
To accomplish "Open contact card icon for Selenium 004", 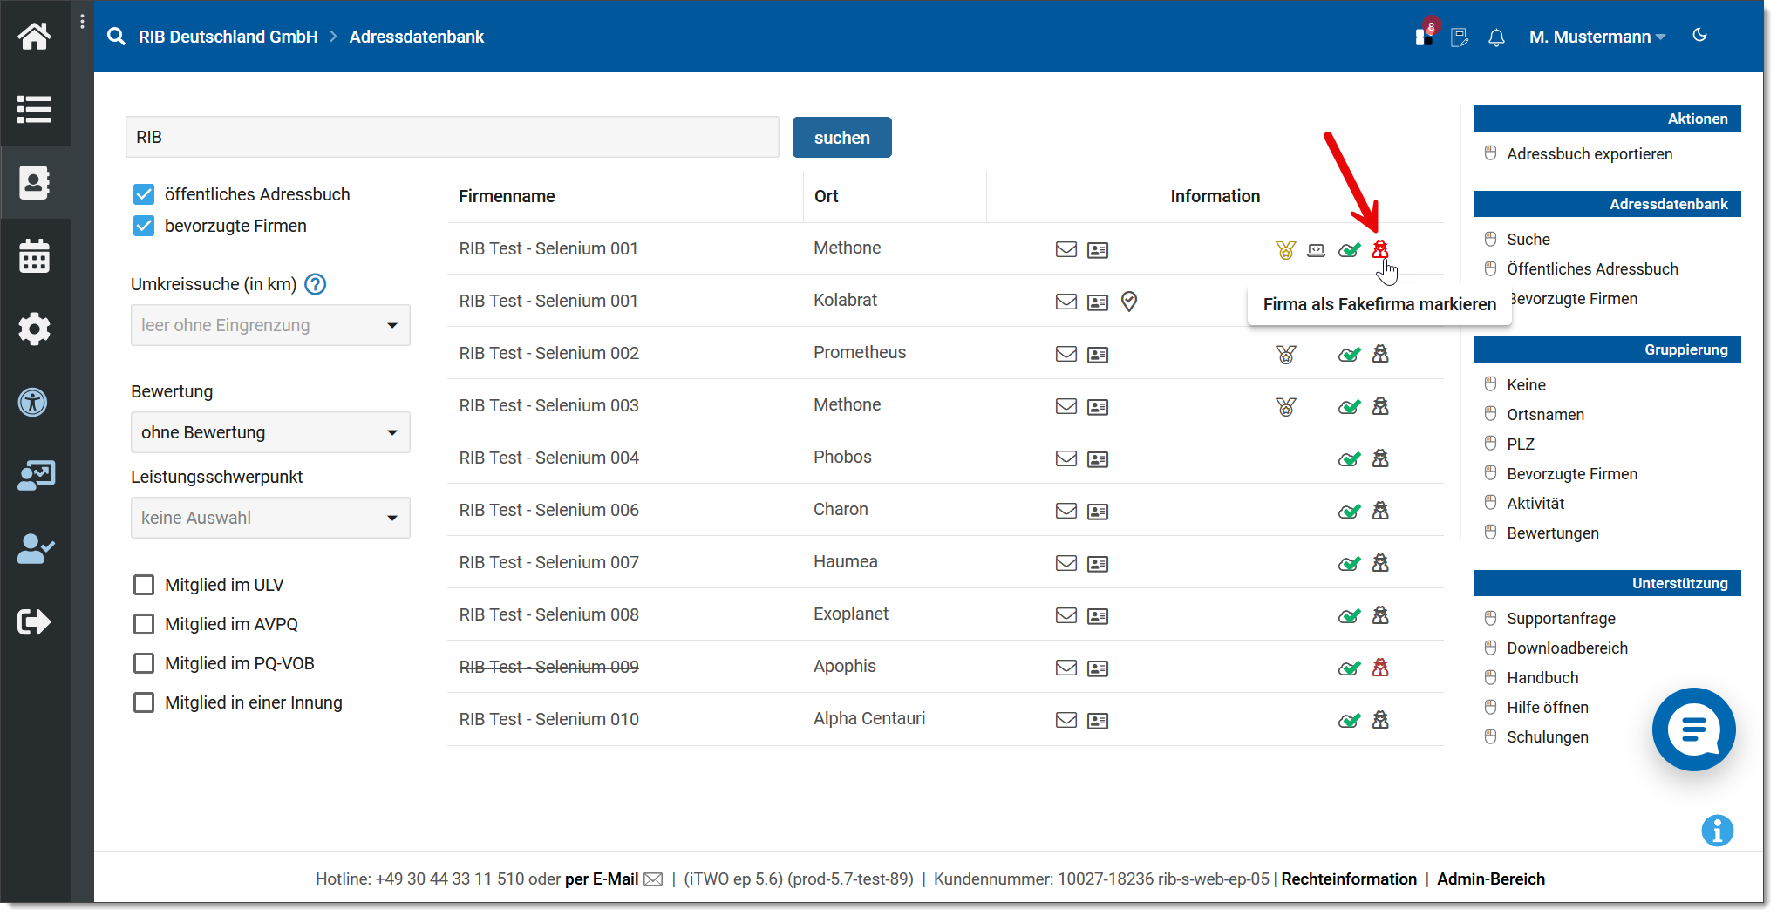I will coord(1097,459).
